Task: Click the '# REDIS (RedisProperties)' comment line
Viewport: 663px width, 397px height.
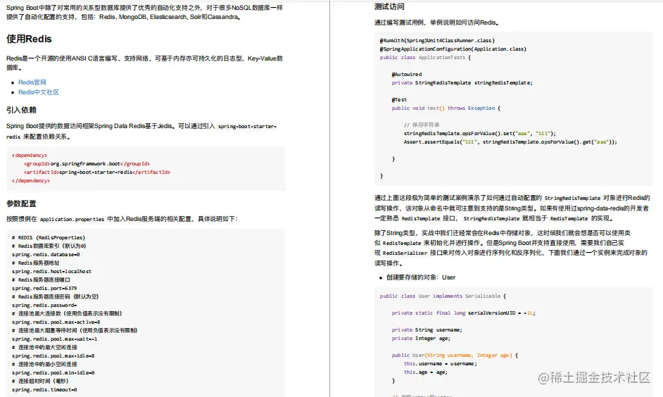Action: [x=49, y=238]
